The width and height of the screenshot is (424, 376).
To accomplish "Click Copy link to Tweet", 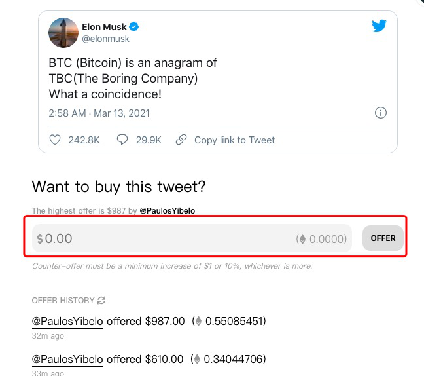I will [234, 140].
